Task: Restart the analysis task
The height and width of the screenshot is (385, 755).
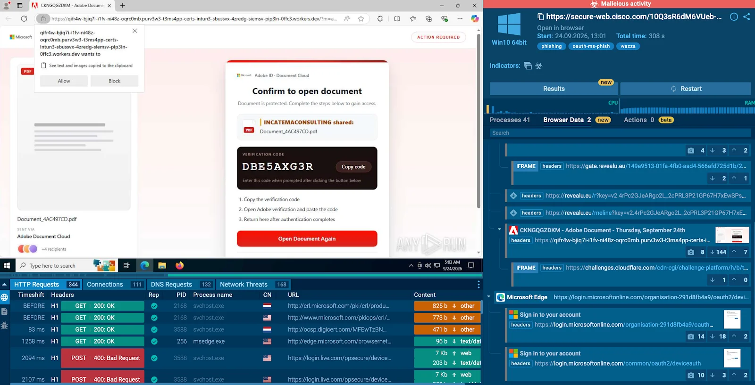Action: pos(686,89)
